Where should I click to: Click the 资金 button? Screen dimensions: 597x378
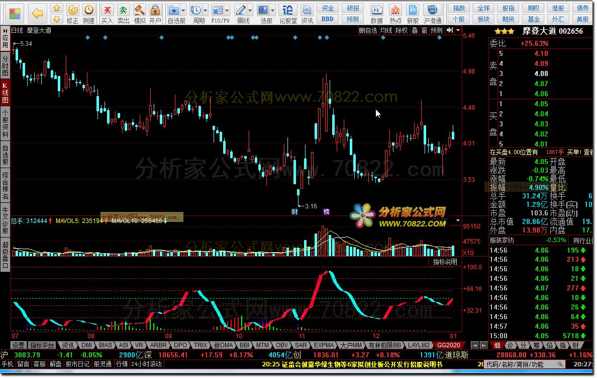(328, 9)
